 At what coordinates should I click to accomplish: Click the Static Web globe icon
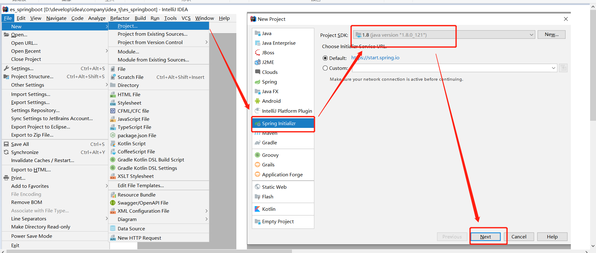tap(257, 187)
